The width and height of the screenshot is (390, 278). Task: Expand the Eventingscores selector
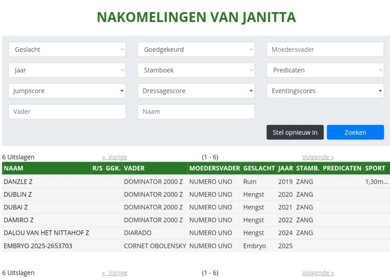(x=325, y=91)
